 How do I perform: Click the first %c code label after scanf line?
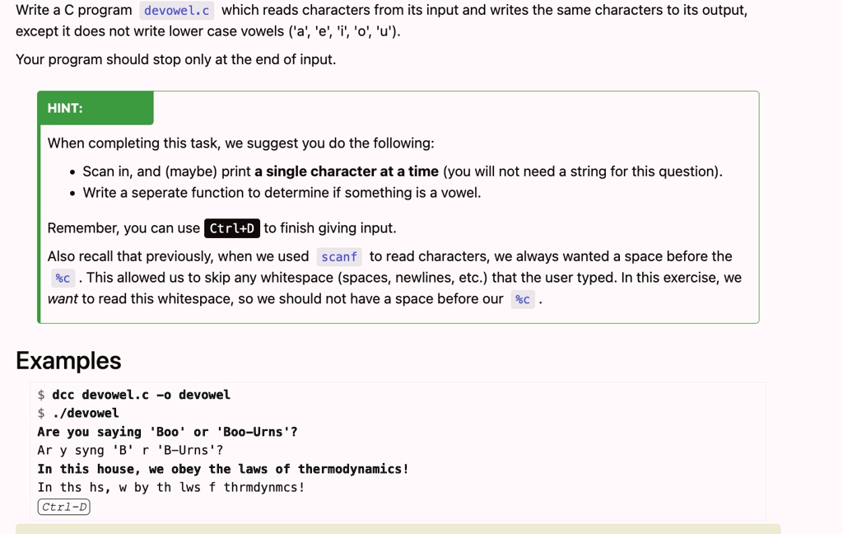pos(63,279)
